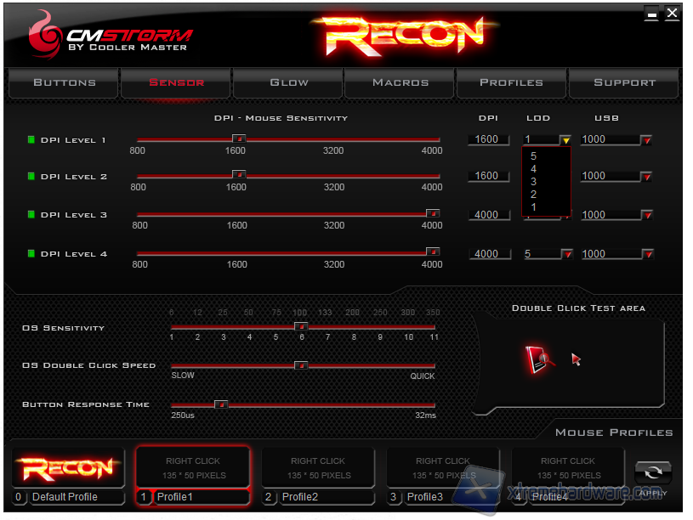Click the Apply refresh icon button
The height and width of the screenshot is (520, 693).
coord(652,473)
